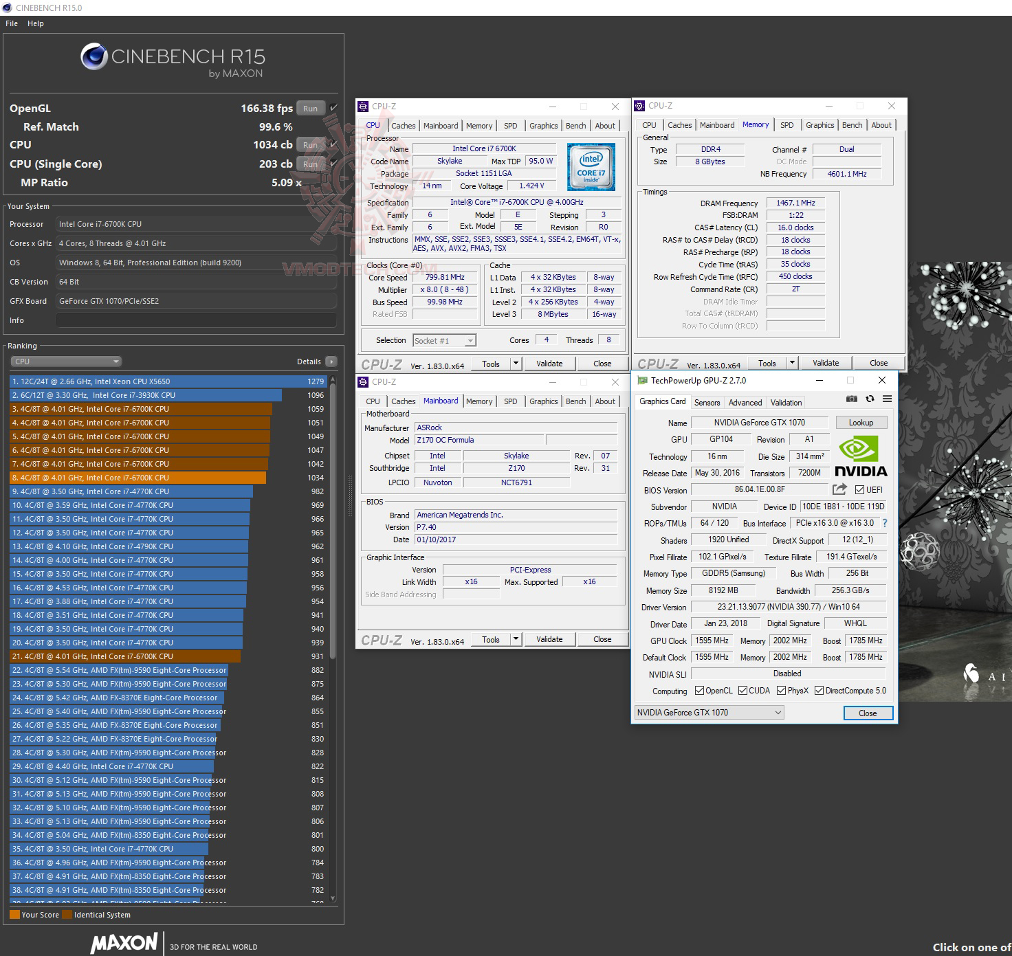Click the title bar icon of CPU-Z Mainboard window
The height and width of the screenshot is (956, 1012).
[363, 381]
